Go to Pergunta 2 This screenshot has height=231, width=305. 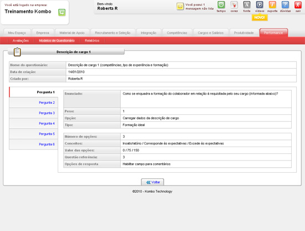pos(47,103)
